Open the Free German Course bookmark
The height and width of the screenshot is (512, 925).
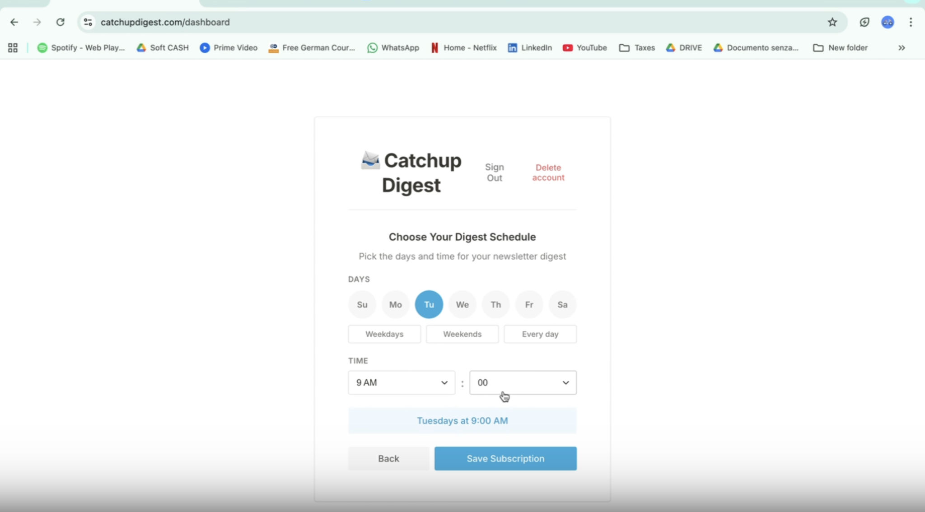[x=312, y=48]
